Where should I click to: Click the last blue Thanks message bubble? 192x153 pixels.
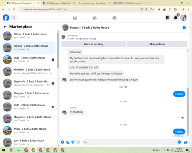coord(179,132)
